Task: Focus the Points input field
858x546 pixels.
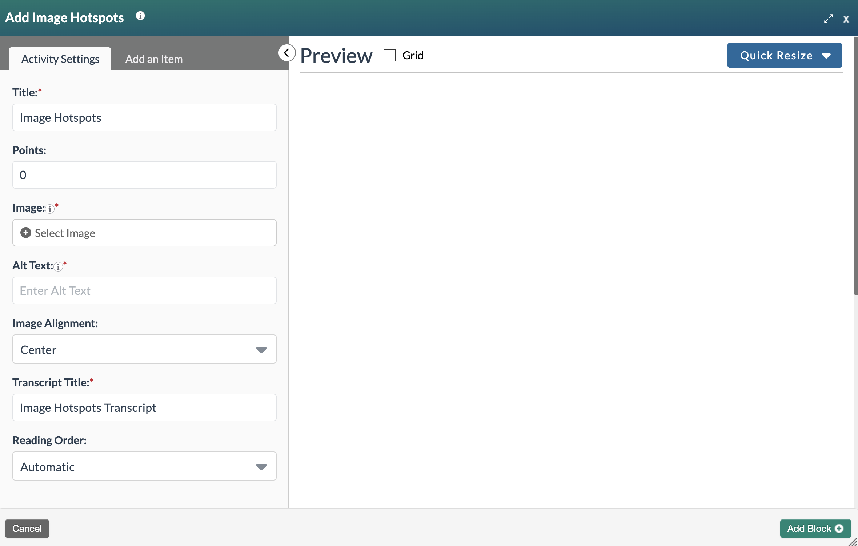Action: (x=144, y=175)
